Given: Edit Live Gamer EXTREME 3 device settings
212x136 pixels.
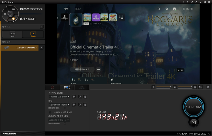Looking at the screenshot, I should pyautogui.click(x=42, y=48).
